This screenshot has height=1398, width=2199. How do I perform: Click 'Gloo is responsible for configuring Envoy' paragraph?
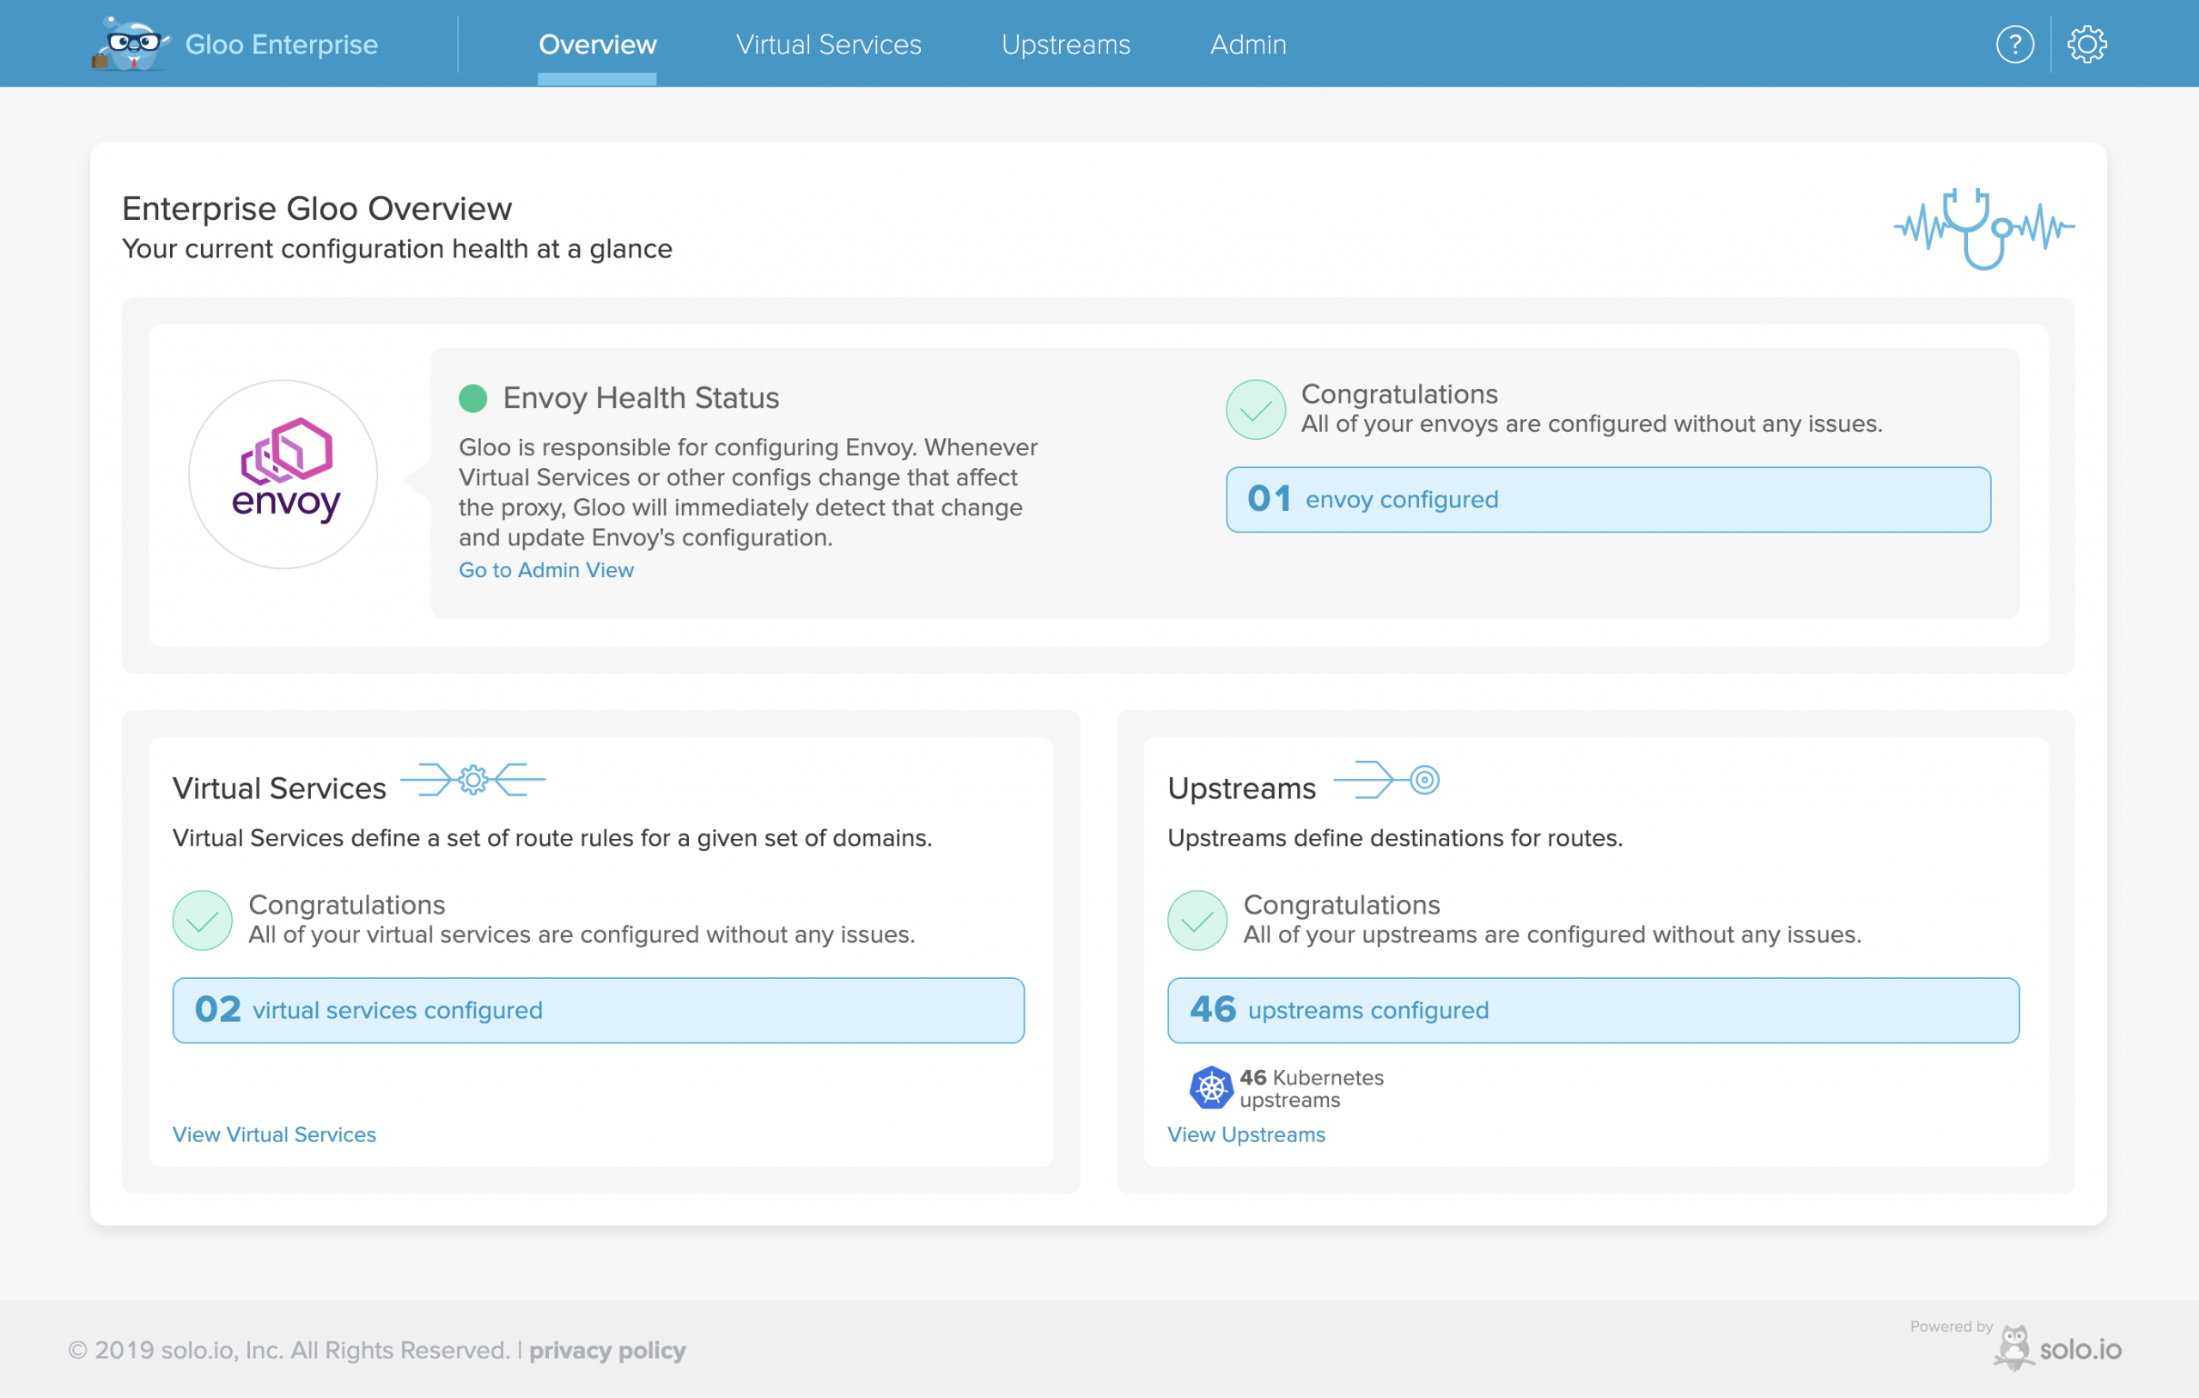(747, 492)
